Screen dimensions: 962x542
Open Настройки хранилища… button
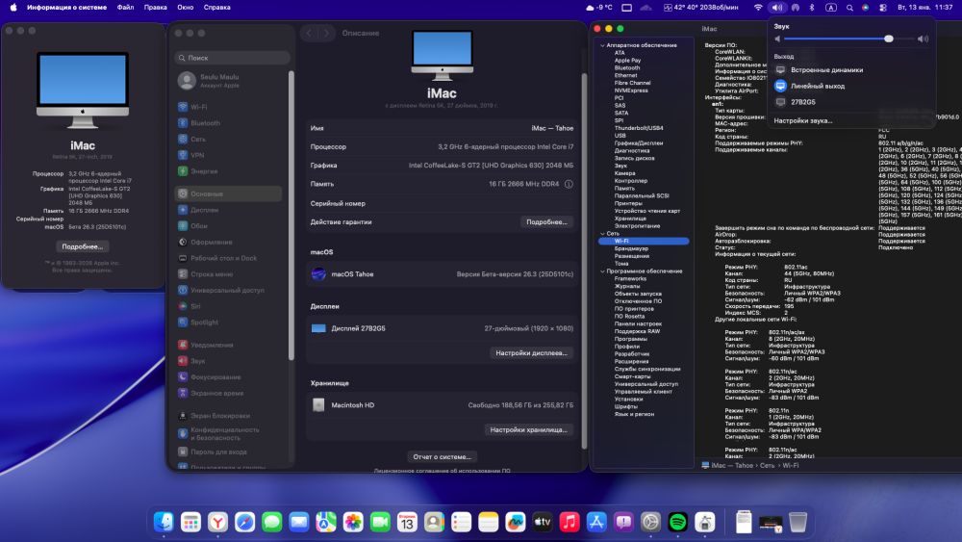coord(529,429)
